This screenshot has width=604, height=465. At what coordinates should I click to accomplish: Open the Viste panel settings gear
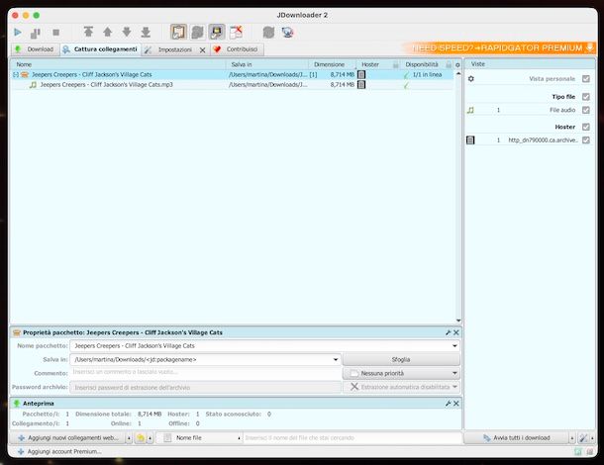click(470, 78)
